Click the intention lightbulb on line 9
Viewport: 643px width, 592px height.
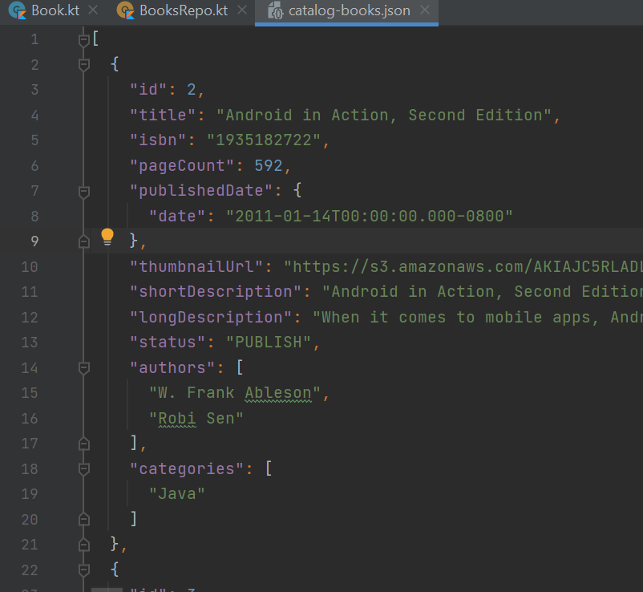tap(107, 236)
